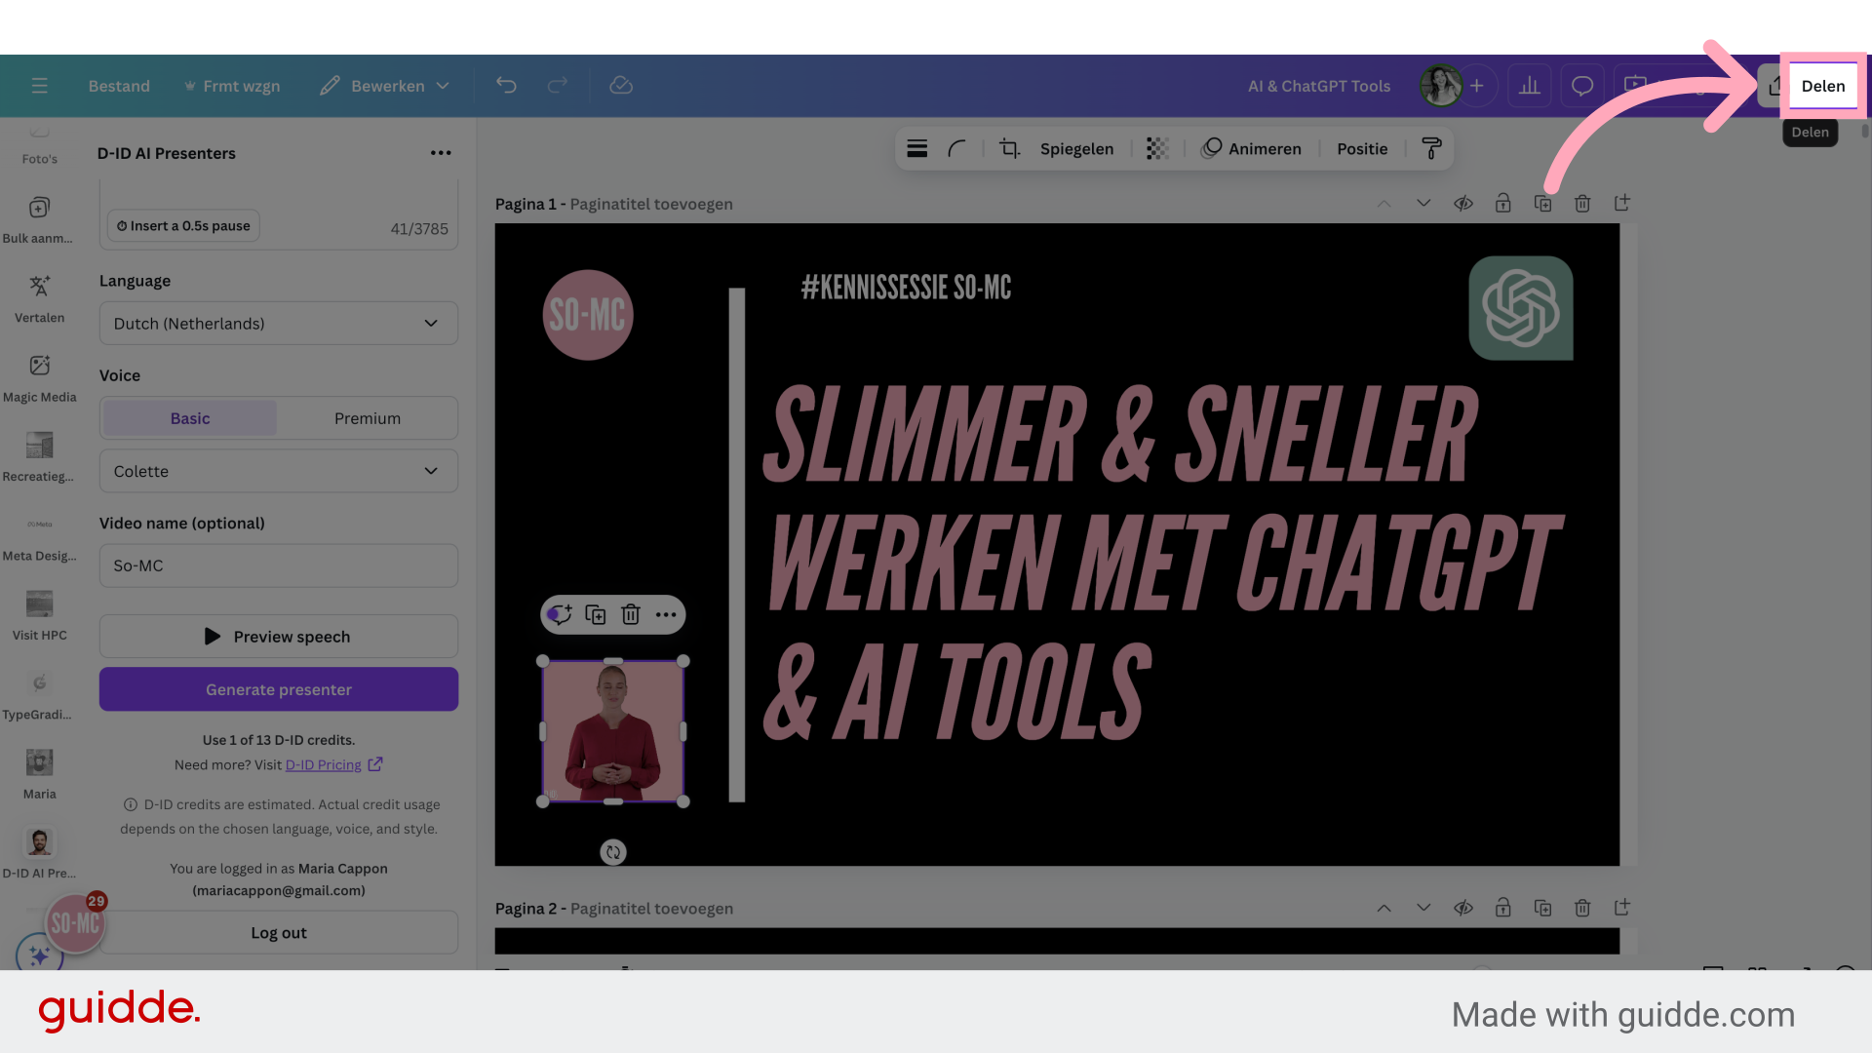This screenshot has height=1053, width=1872.
Task: Open the Bewerken dropdown
Action: pos(385,86)
